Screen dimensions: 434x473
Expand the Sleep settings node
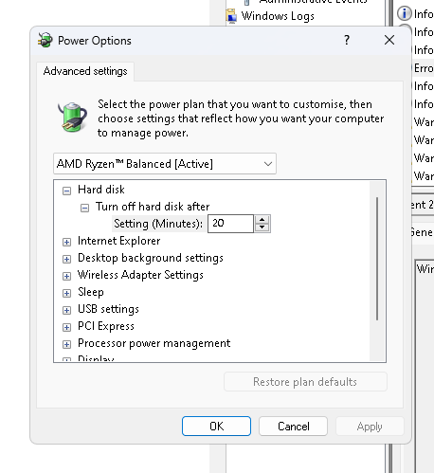tap(66, 293)
